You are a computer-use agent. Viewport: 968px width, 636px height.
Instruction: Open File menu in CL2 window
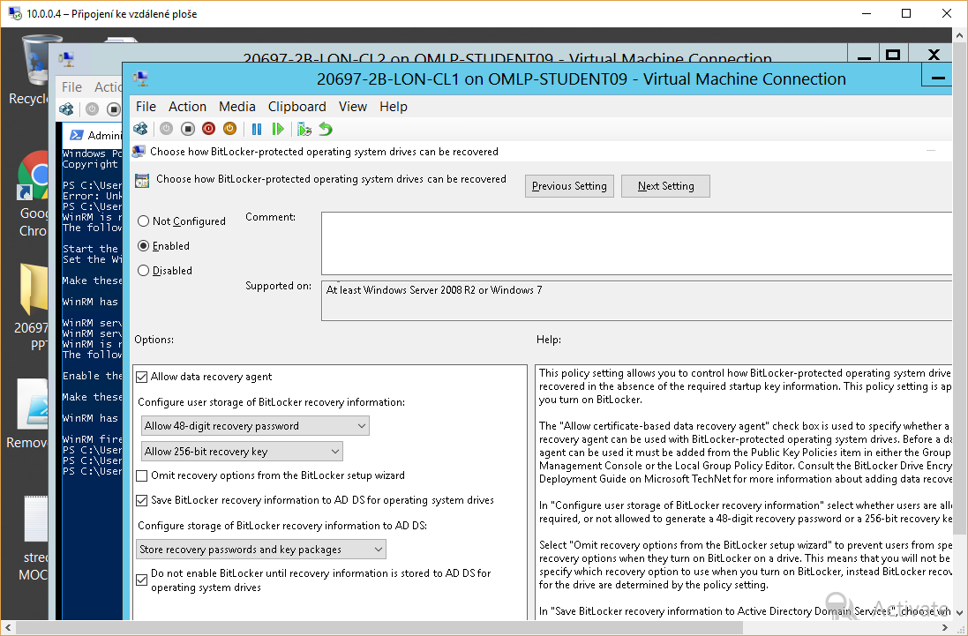pyautogui.click(x=71, y=87)
